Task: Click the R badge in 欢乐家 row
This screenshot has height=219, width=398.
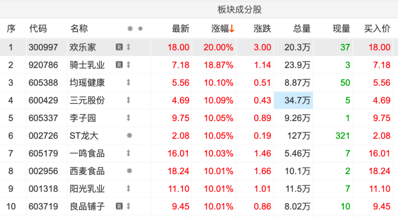Action: click(119, 47)
